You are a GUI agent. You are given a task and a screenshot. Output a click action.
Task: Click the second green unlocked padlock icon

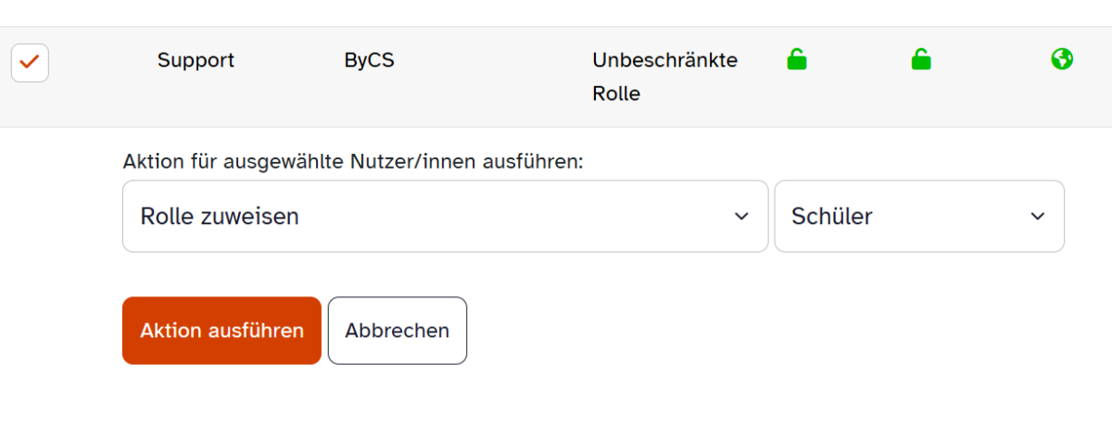(920, 61)
